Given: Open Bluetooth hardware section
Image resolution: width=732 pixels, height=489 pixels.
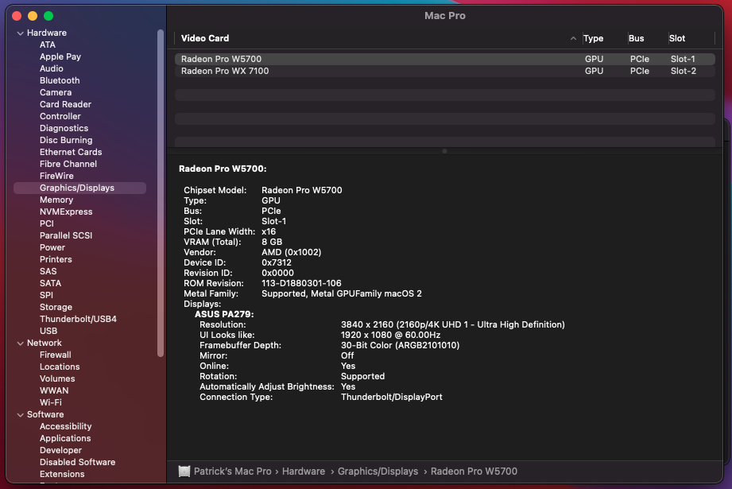Looking at the screenshot, I should [60, 80].
